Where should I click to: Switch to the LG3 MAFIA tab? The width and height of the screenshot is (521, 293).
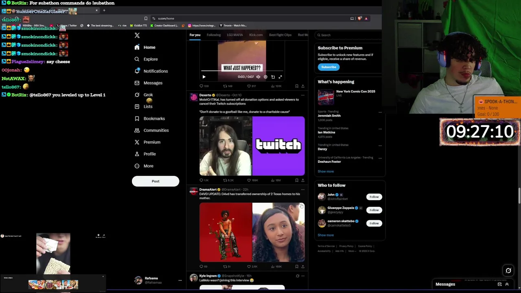pos(235,35)
